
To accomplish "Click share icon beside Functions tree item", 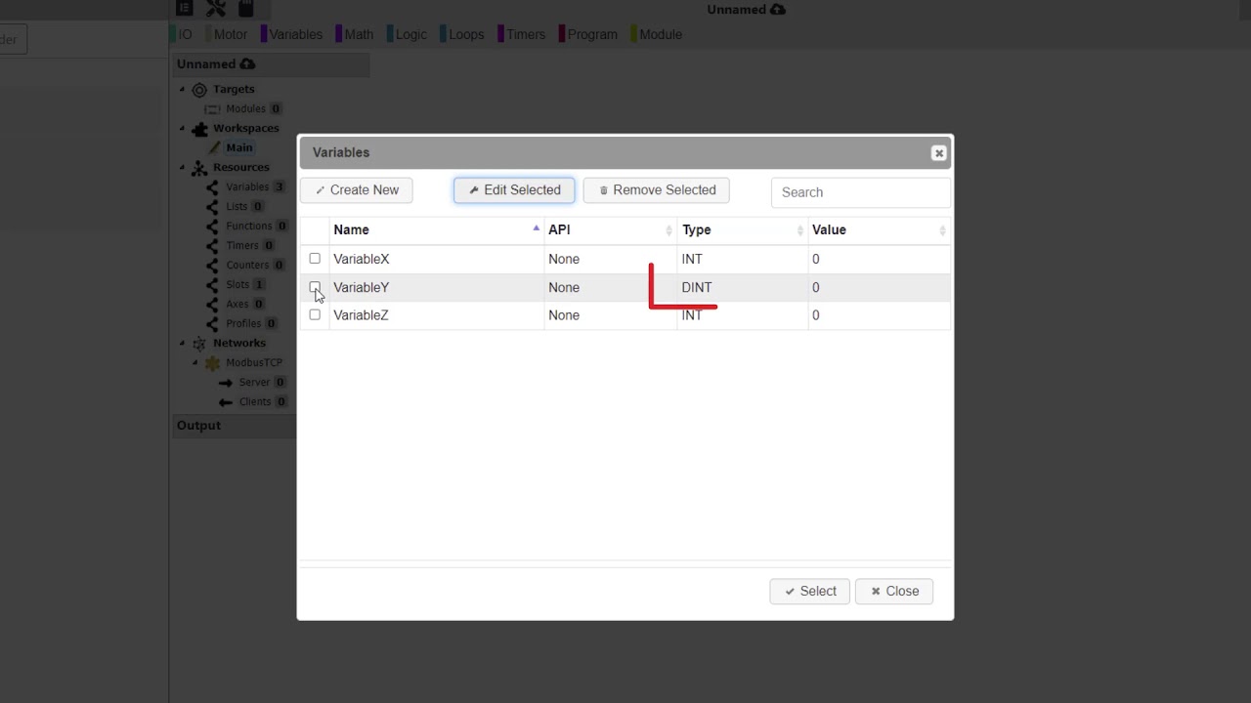I will (x=212, y=227).
